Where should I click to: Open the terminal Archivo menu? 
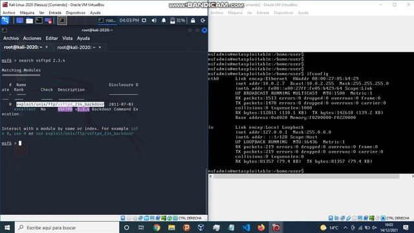tap(11, 38)
